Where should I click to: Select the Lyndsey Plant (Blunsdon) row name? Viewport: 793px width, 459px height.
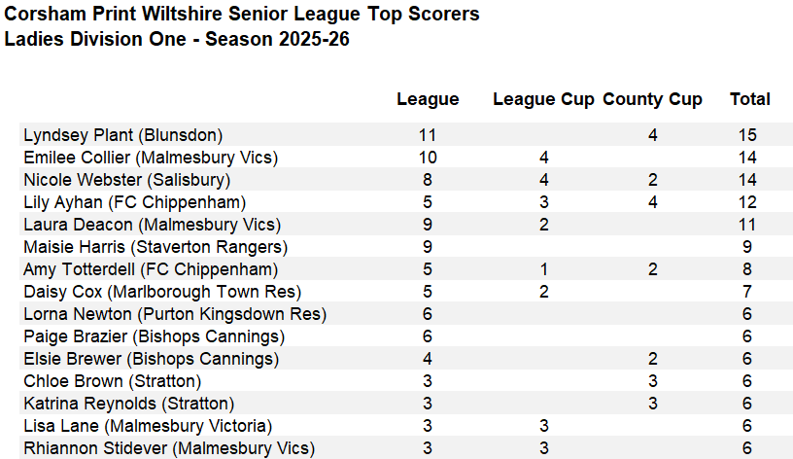pos(122,135)
